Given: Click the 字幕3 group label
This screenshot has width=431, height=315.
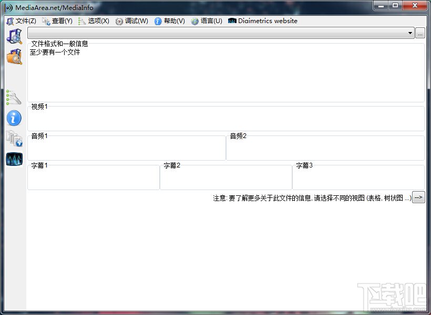Looking at the screenshot, I should tap(304, 165).
